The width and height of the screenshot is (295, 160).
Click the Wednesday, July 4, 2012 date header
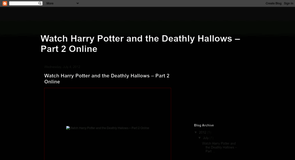point(62,67)
